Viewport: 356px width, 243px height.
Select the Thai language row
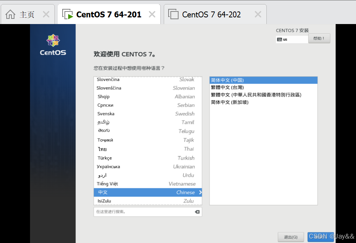click(x=148, y=149)
